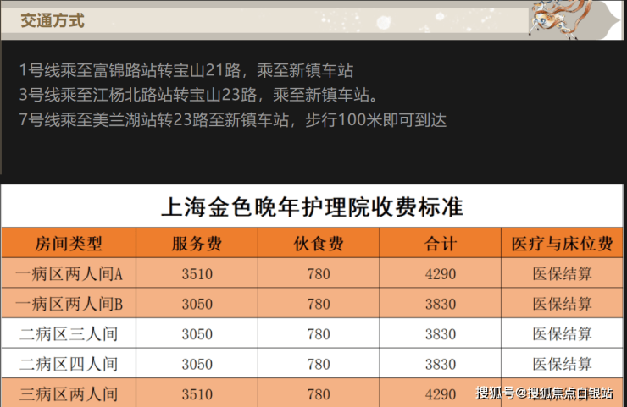Click the 医疗与床位费 column header
Viewport: 627px width, 407px height.
(x=562, y=243)
